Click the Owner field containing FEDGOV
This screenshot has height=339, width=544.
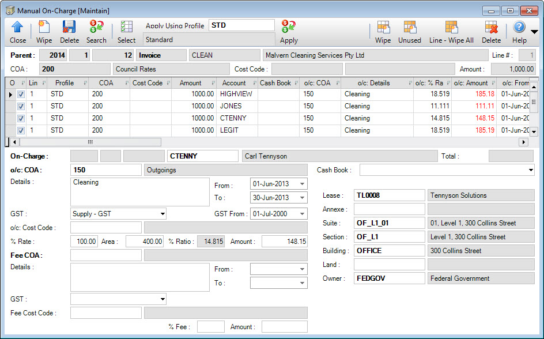pos(389,278)
